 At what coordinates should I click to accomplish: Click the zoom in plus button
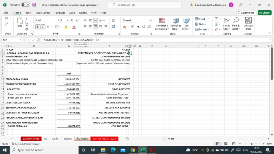263,144
